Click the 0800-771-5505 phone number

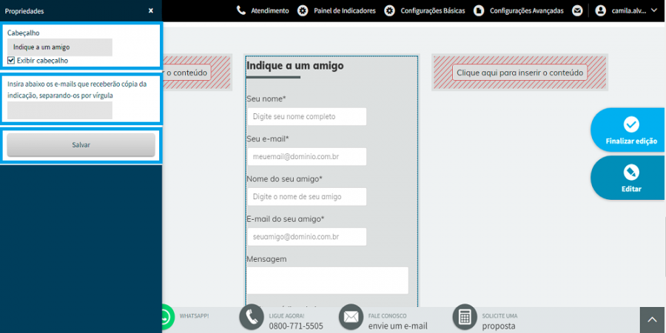point(295,326)
